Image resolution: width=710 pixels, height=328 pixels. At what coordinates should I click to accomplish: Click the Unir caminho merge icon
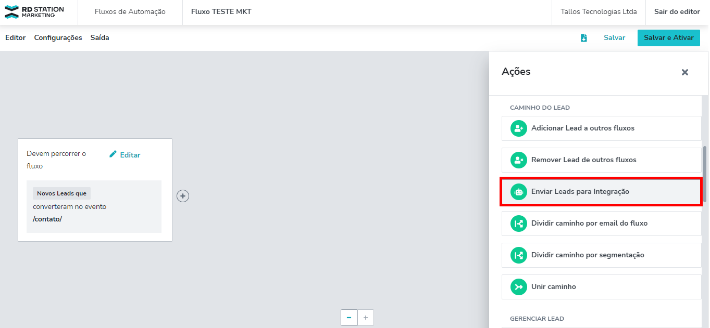[x=518, y=287]
